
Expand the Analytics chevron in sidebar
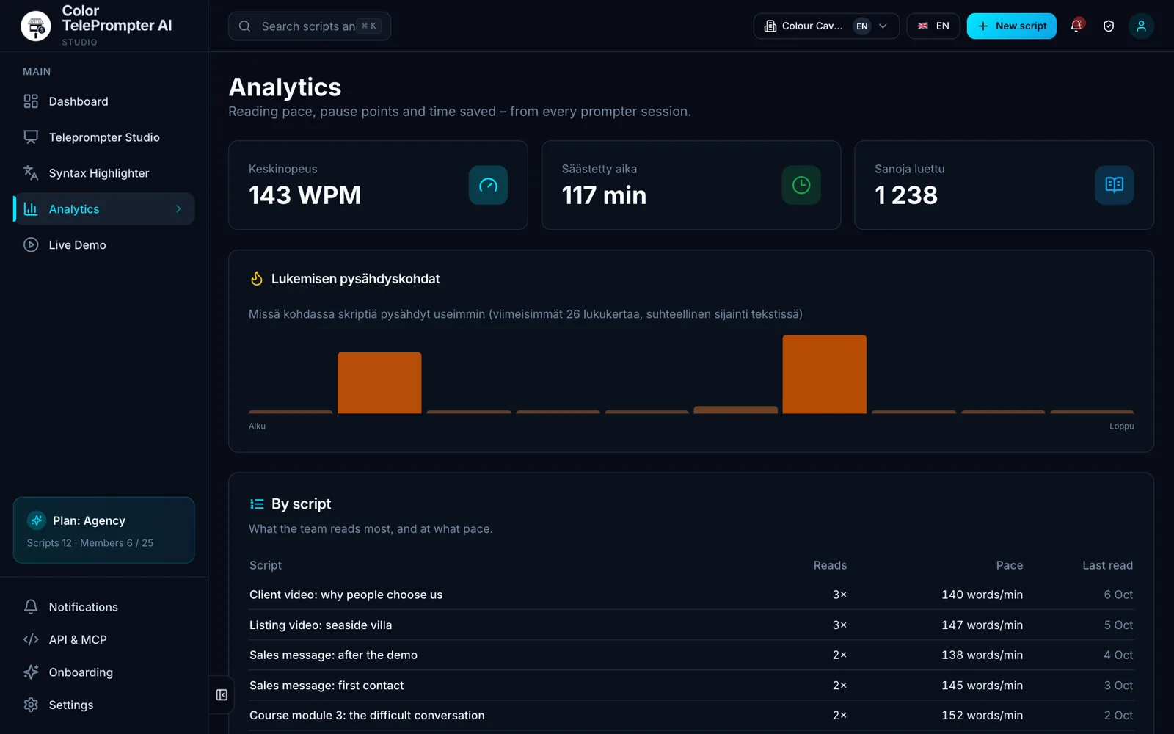coord(178,209)
